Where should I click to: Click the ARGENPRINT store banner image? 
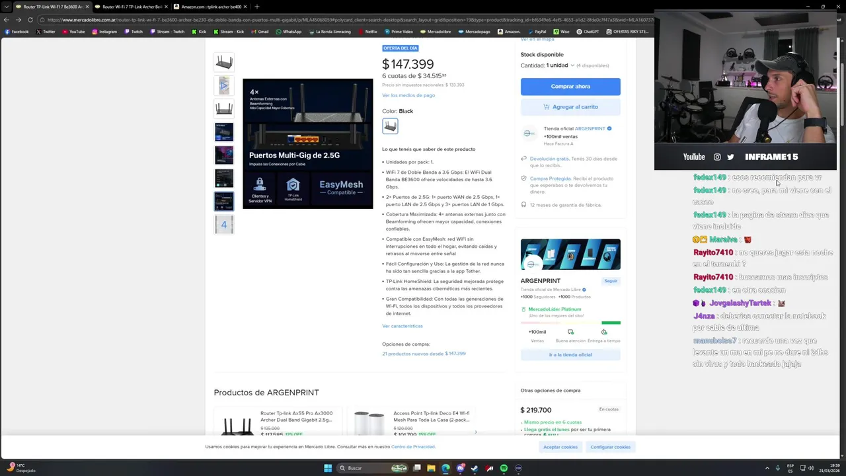coord(570,255)
